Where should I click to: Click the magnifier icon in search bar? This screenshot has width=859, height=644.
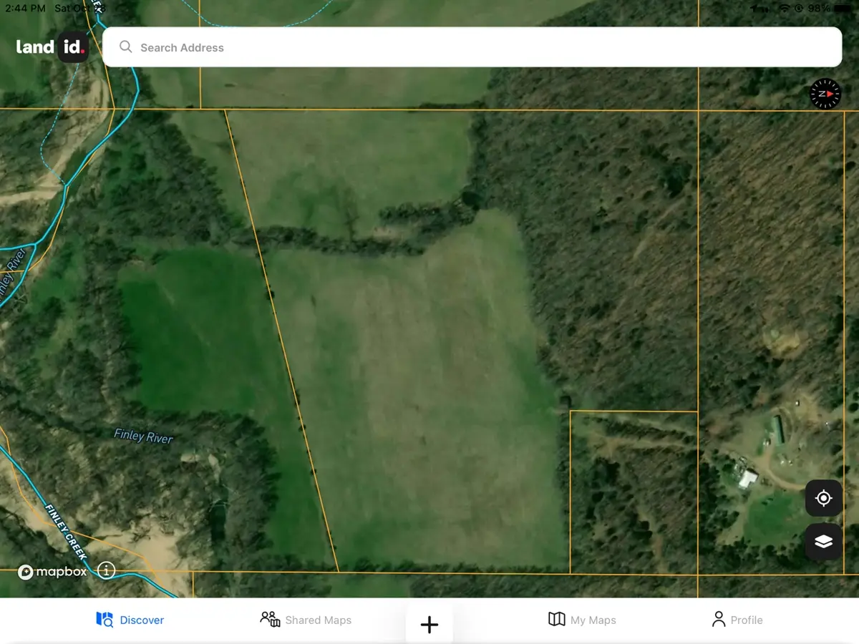126,47
